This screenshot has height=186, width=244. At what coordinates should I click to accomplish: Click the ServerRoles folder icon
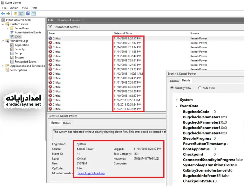click(12, 28)
